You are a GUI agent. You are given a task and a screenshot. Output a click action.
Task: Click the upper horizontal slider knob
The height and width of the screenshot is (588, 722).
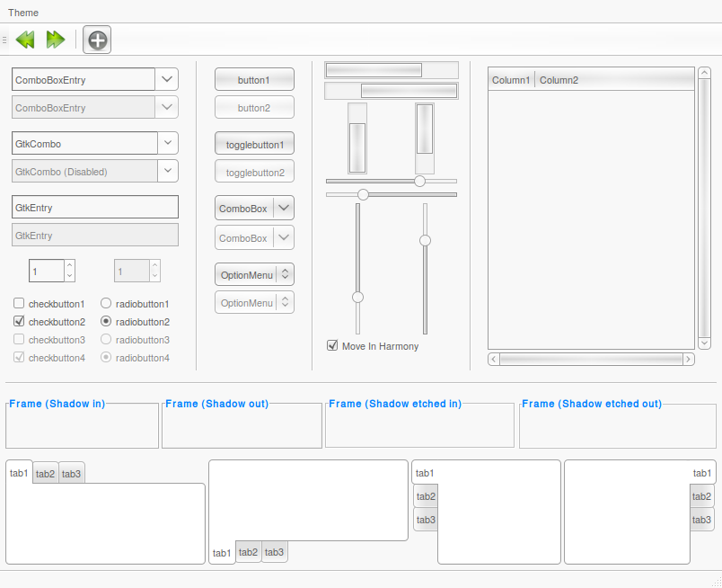pyautogui.click(x=419, y=181)
